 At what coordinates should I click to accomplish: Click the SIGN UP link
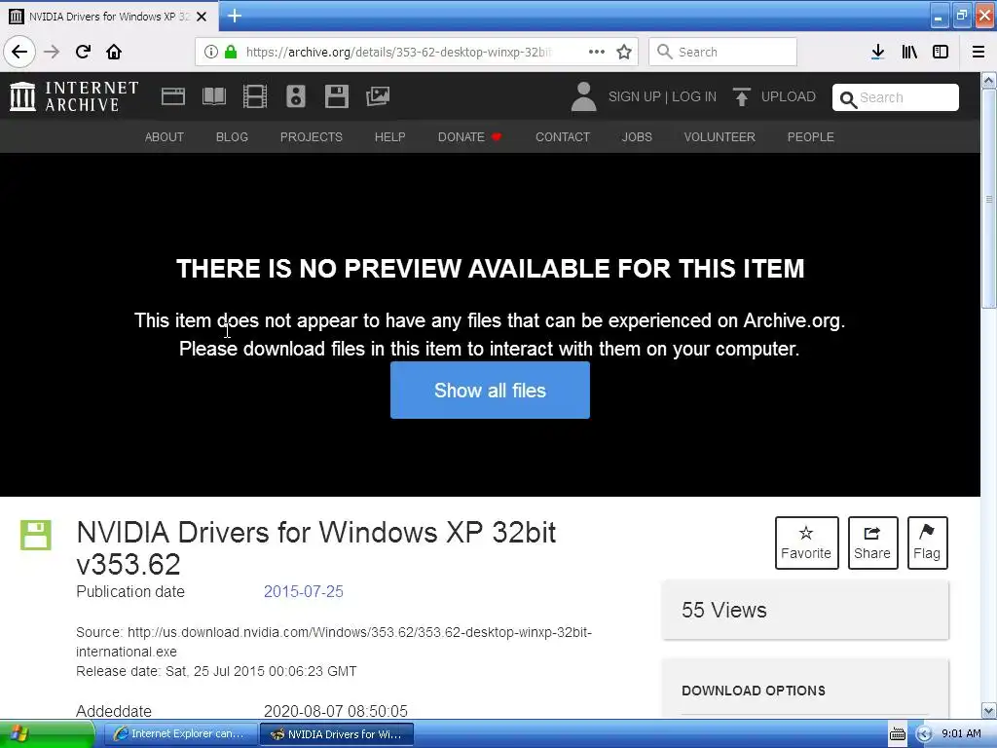coord(635,96)
